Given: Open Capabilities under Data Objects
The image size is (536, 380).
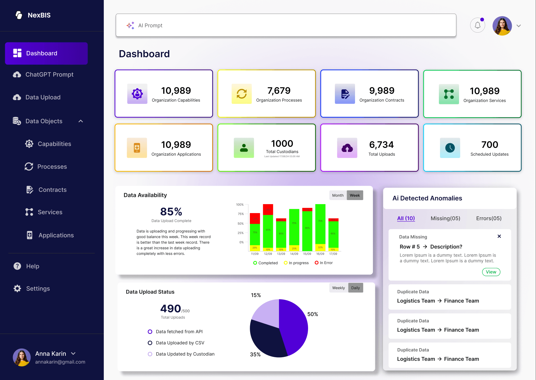Looking at the screenshot, I should 48,144.
